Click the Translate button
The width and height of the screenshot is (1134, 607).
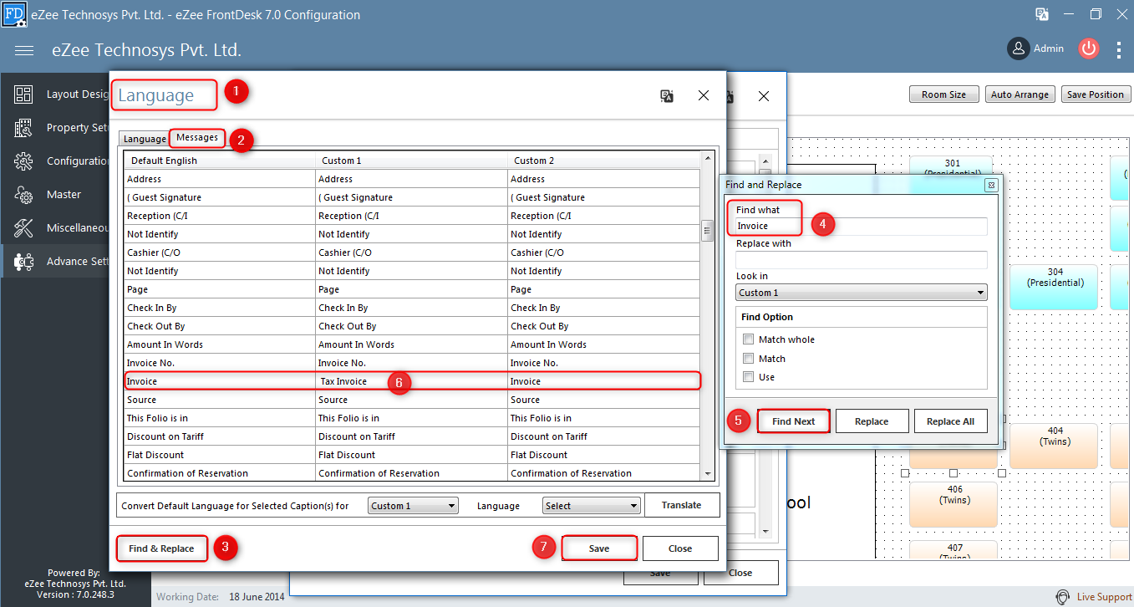pos(682,505)
